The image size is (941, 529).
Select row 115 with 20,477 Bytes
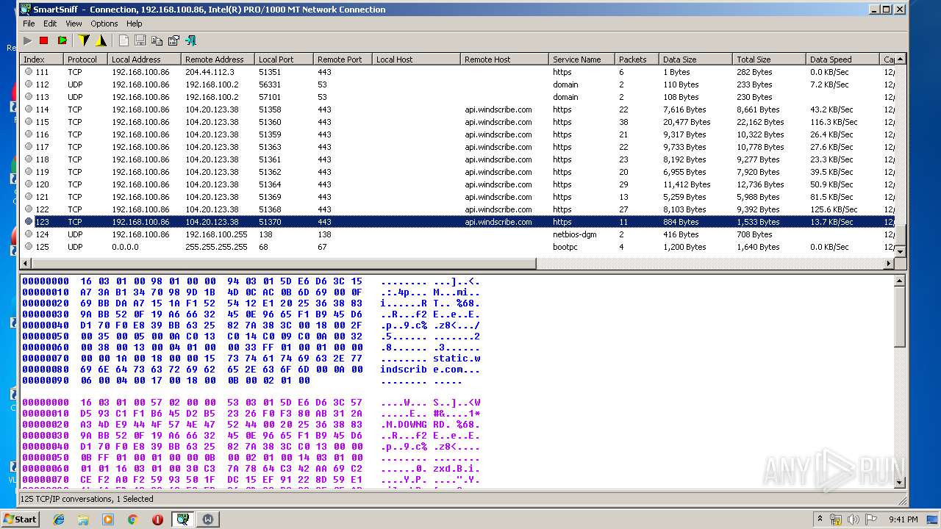(457, 122)
